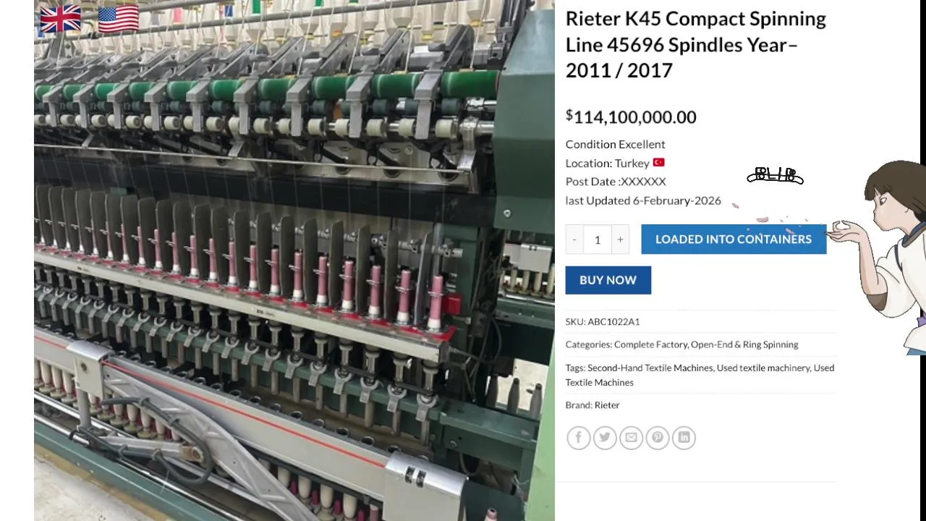This screenshot has width=926, height=521.
Task: Pin product on Pinterest icon
Action: (x=658, y=437)
